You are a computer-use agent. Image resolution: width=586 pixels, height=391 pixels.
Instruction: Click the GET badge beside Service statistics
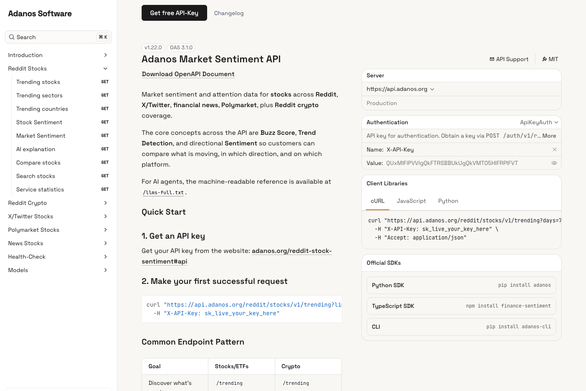pos(105,189)
